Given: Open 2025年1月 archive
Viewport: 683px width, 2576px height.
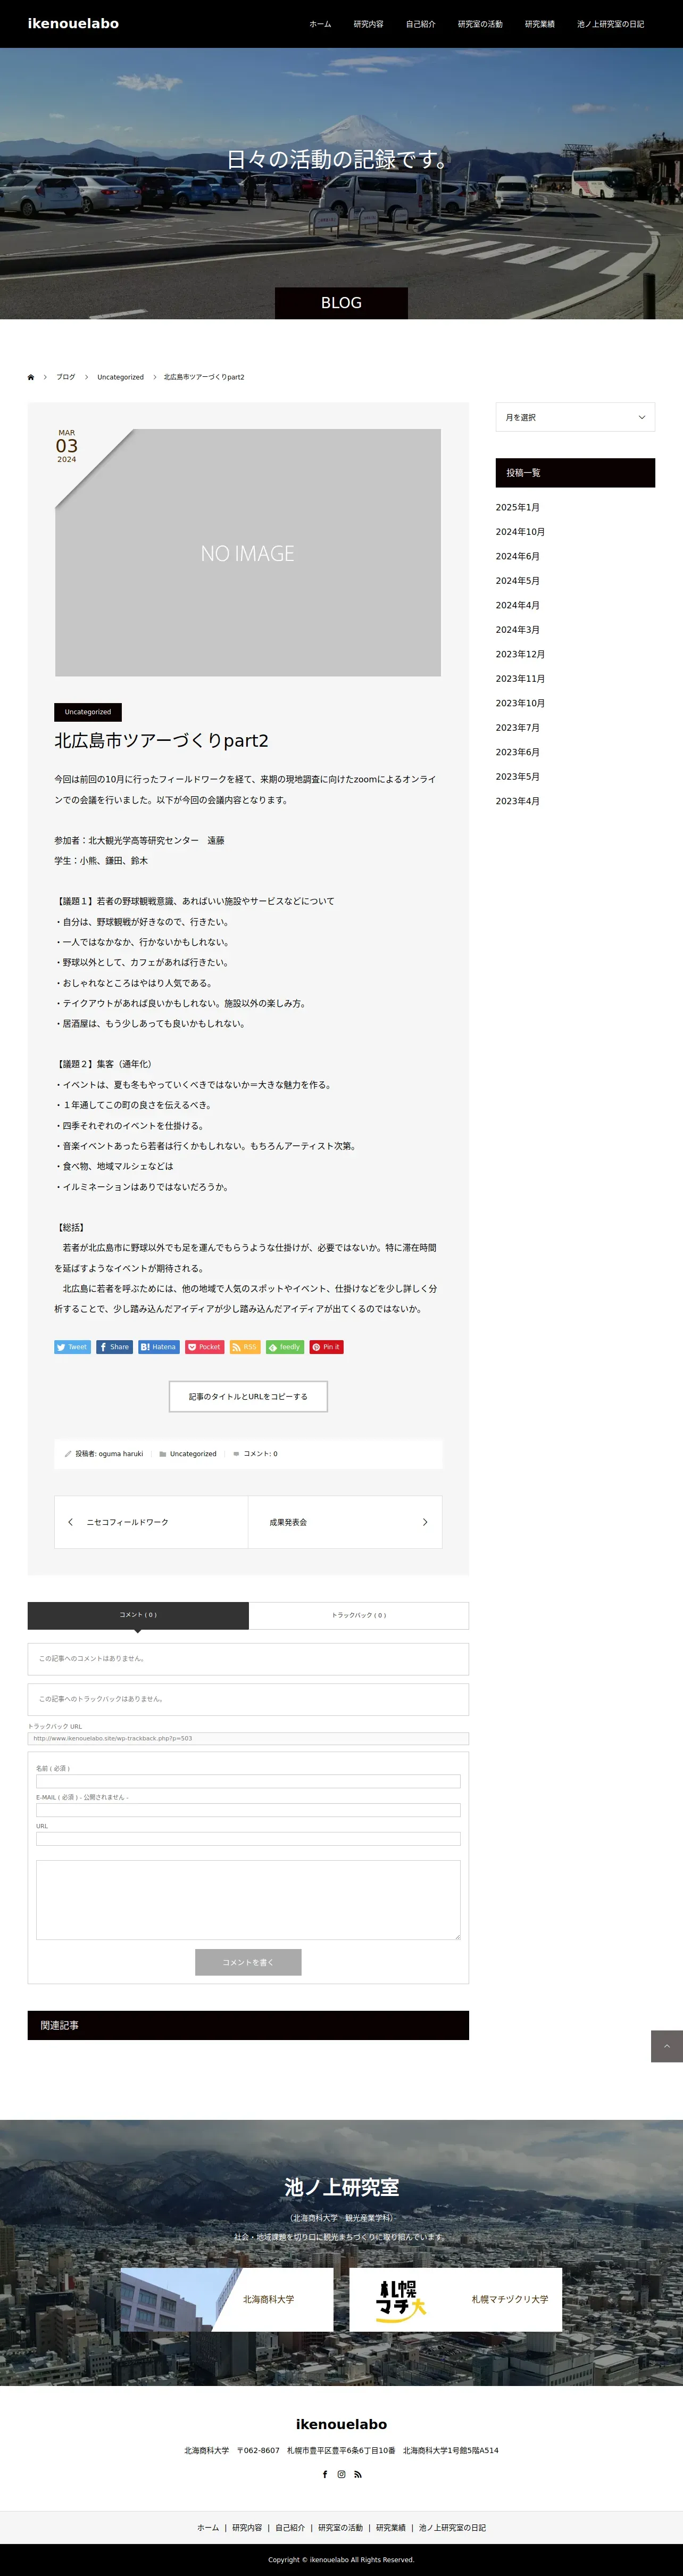Looking at the screenshot, I should click(x=518, y=507).
